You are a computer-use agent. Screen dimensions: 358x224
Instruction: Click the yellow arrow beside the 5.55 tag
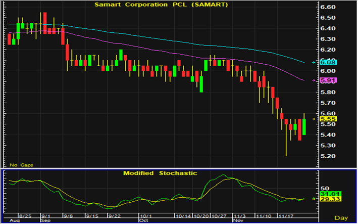coord(314,119)
